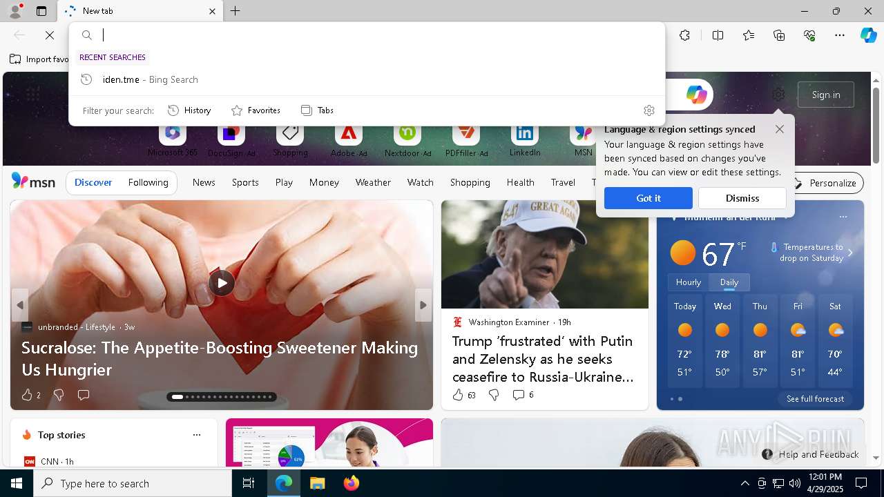Screen dimensions: 884x497
Task: Open the Shopping shortcut tile
Action: [290, 141]
